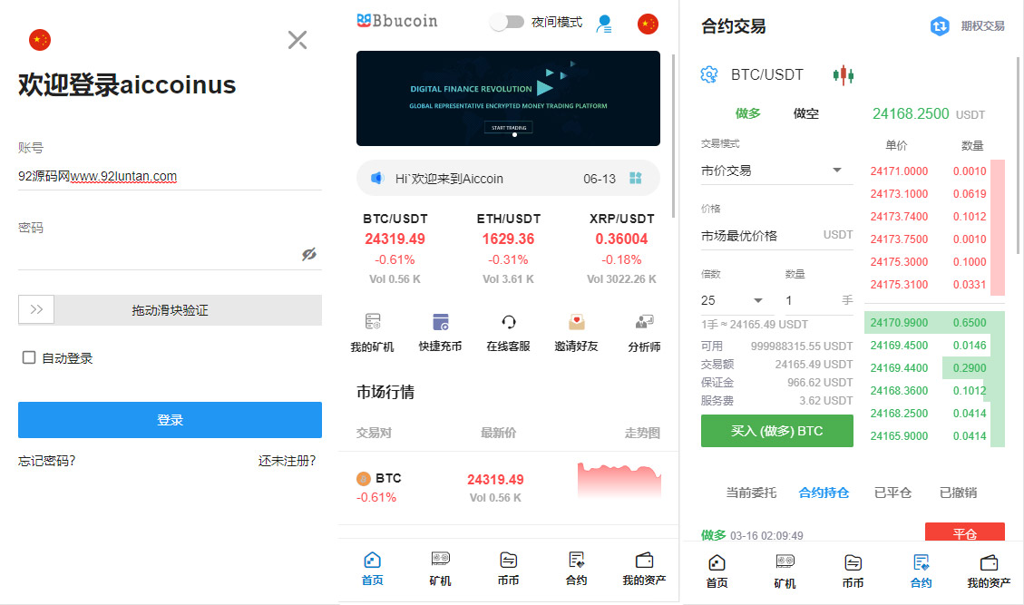Viewport: 1024px width, 605px height.
Task: Click candlestick chart icon beside BTC/USDT
Action: point(844,74)
